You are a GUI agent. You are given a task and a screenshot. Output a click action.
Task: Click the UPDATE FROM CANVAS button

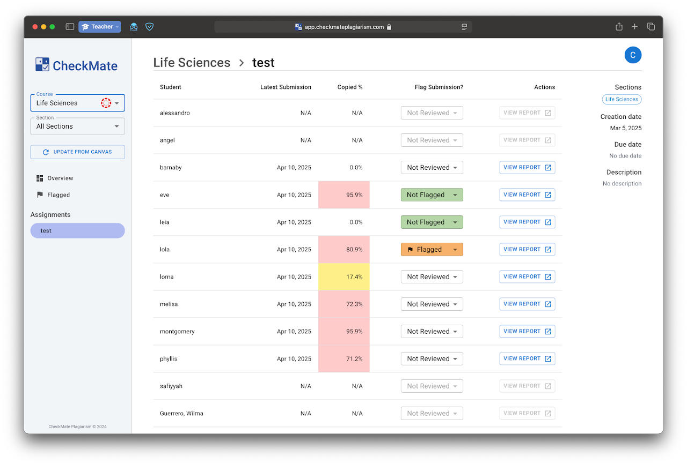[77, 152]
